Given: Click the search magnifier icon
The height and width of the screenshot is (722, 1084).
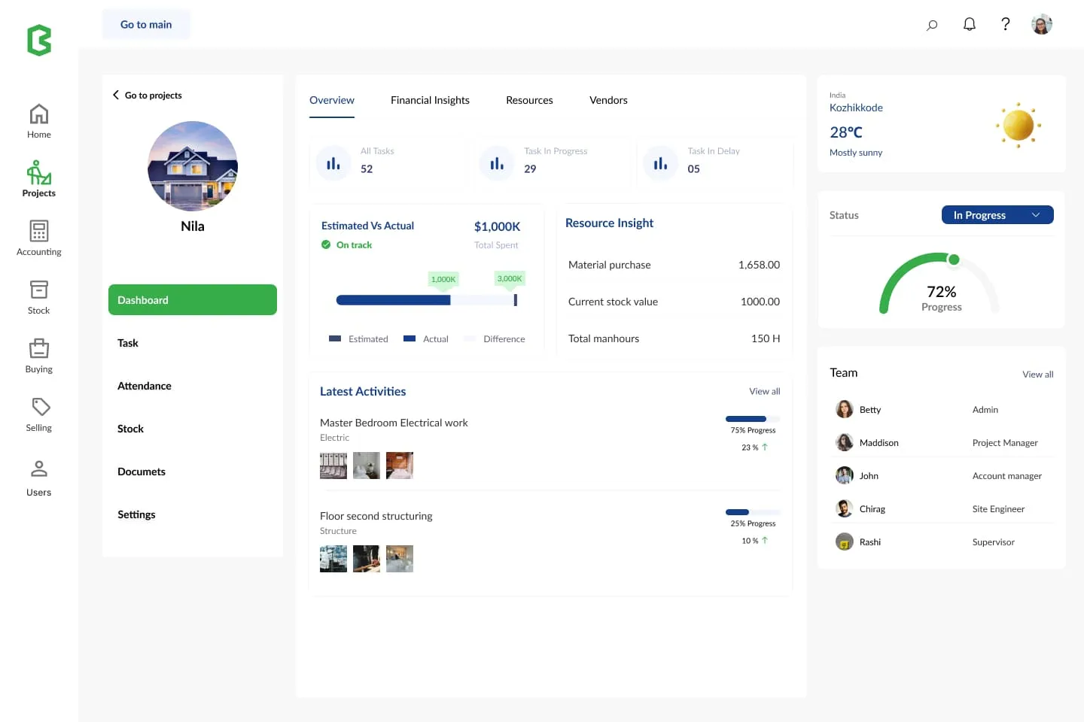Looking at the screenshot, I should [x=932, y=25].
